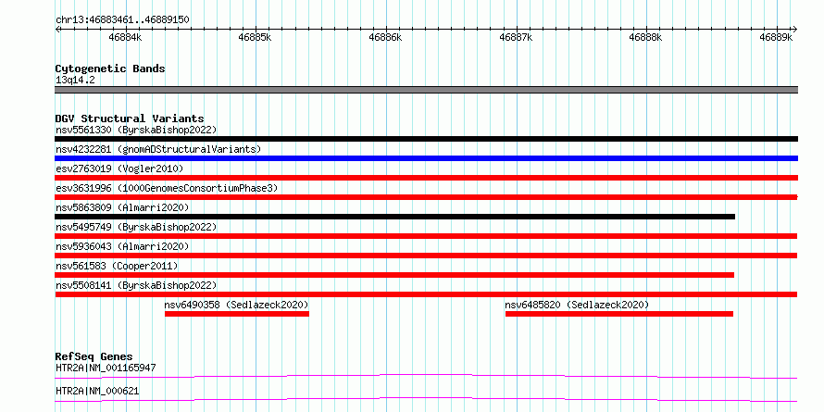Screen dimensions: 824x412
Task: Click the 46888k ruler tick label
Action: 646,38
